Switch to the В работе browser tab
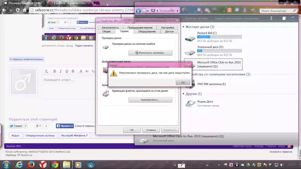The image size is (301, 169). [70, 3]
